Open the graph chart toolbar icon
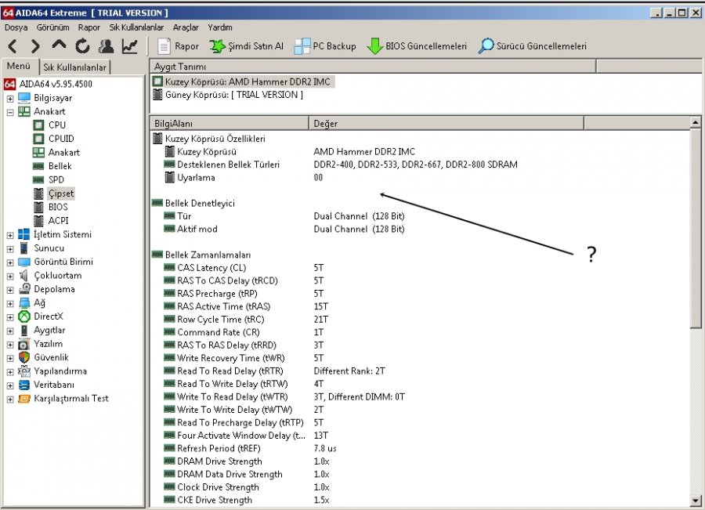 click(x=129, y=46)
